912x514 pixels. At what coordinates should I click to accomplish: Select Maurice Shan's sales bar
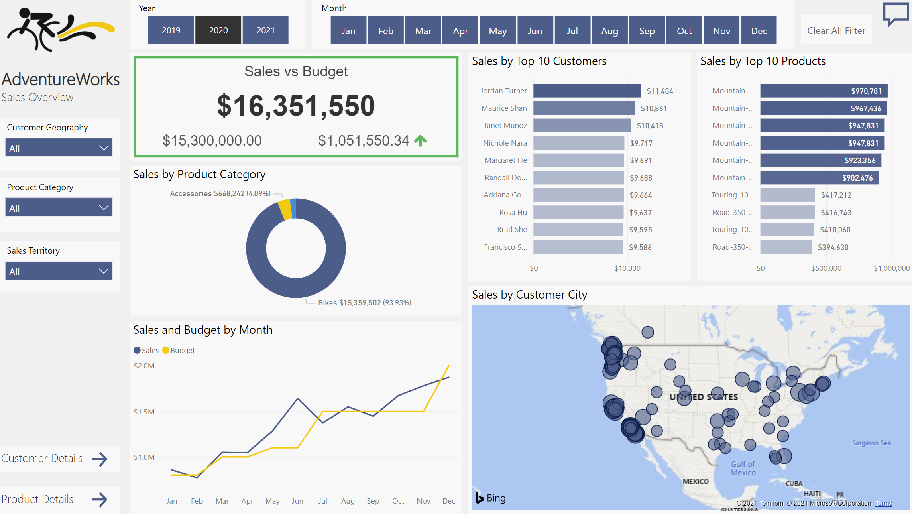pyautogui.click(x=584, y=108)
